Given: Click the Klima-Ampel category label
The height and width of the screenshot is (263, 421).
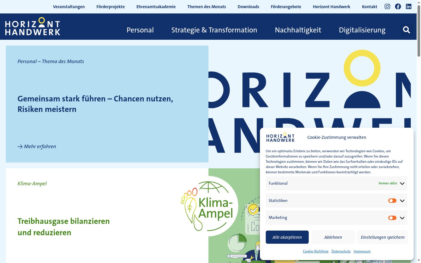Looking at the screenshot, I should click(32, 184).
